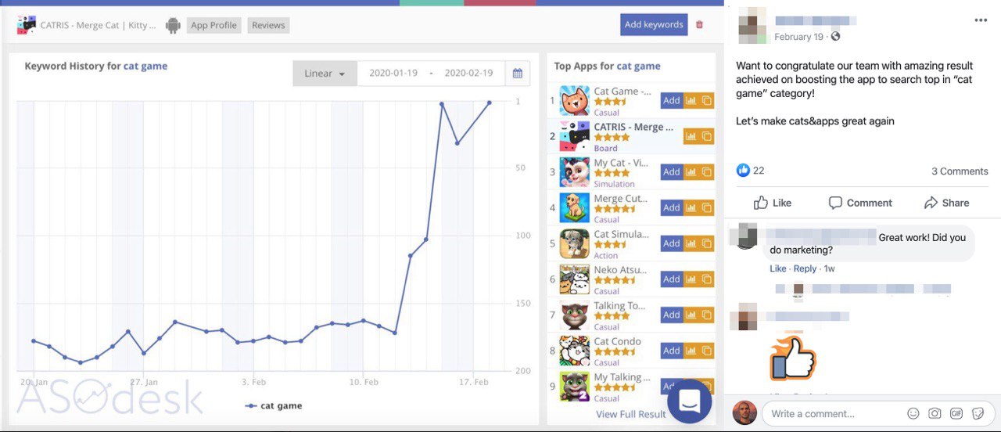Open chart icon for Cat Game app
This screenshot has height=432, width=1001.
point(691,100)
